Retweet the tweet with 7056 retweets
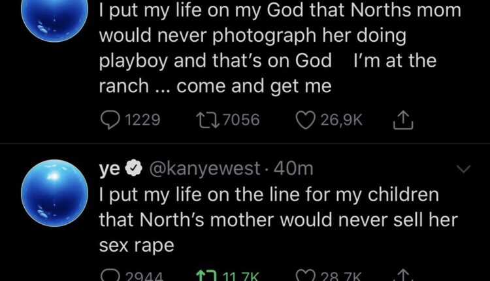This screenshot has width=490, height=281. pos(208,120)
